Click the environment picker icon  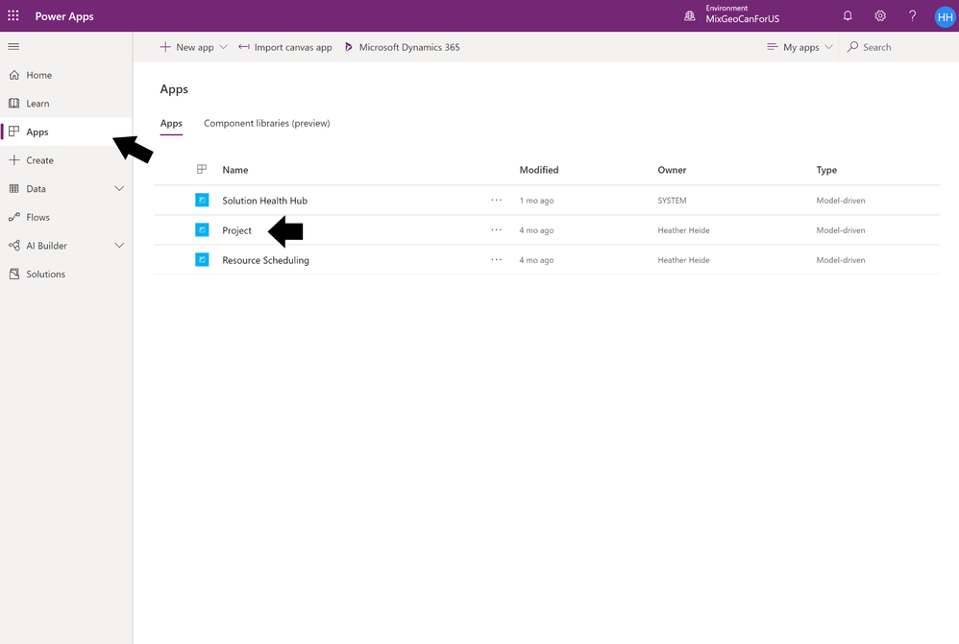[690, 16]
